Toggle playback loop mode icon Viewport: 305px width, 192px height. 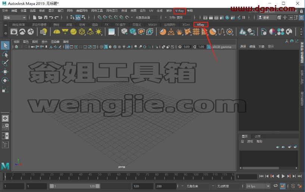coord(276,186)
